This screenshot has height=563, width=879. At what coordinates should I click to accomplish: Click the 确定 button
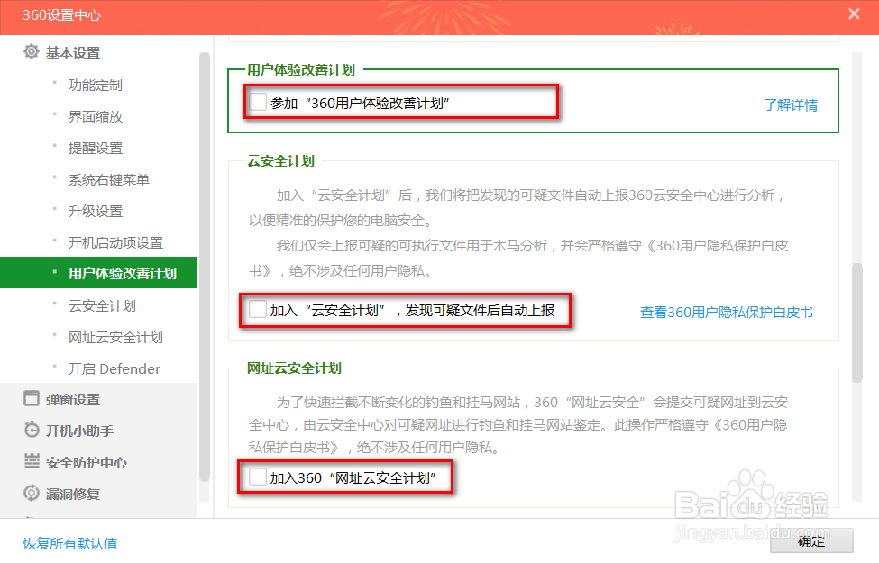(x=811, y=541)
